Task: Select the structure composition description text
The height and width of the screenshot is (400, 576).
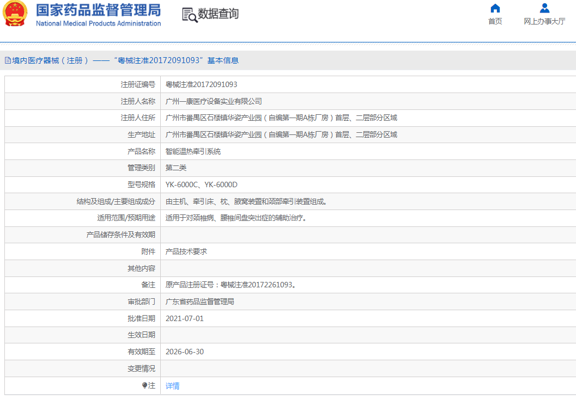Action: 246,201
